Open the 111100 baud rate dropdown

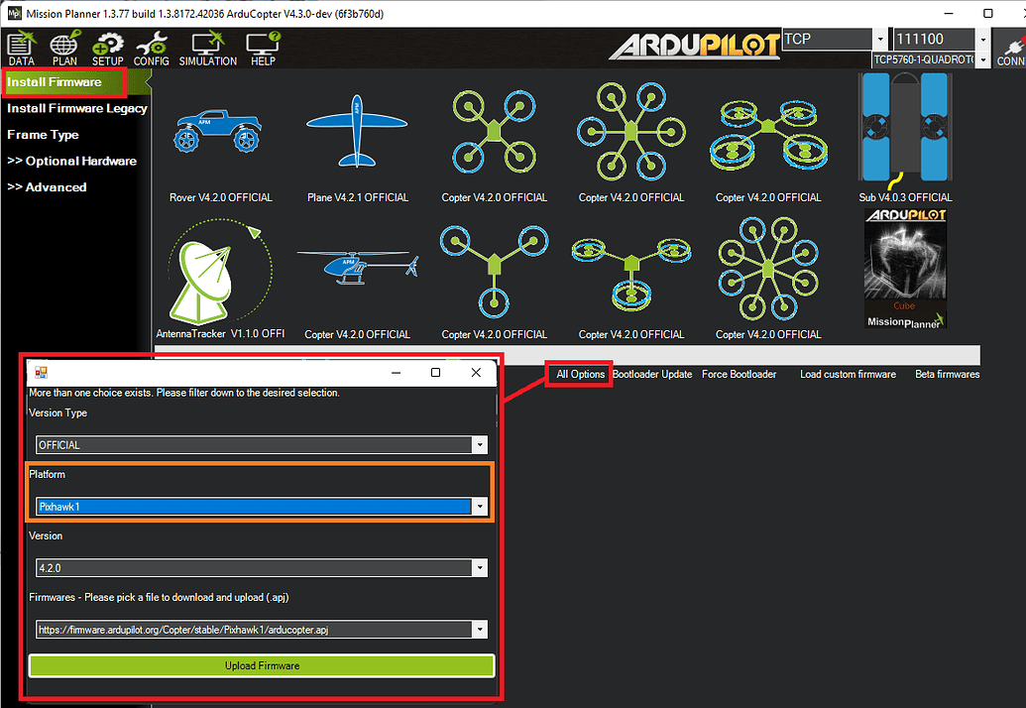[x=982, y=40]
